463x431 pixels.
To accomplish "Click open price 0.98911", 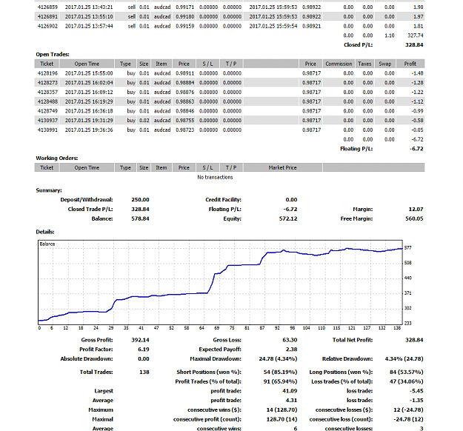I will click(185, 73).
